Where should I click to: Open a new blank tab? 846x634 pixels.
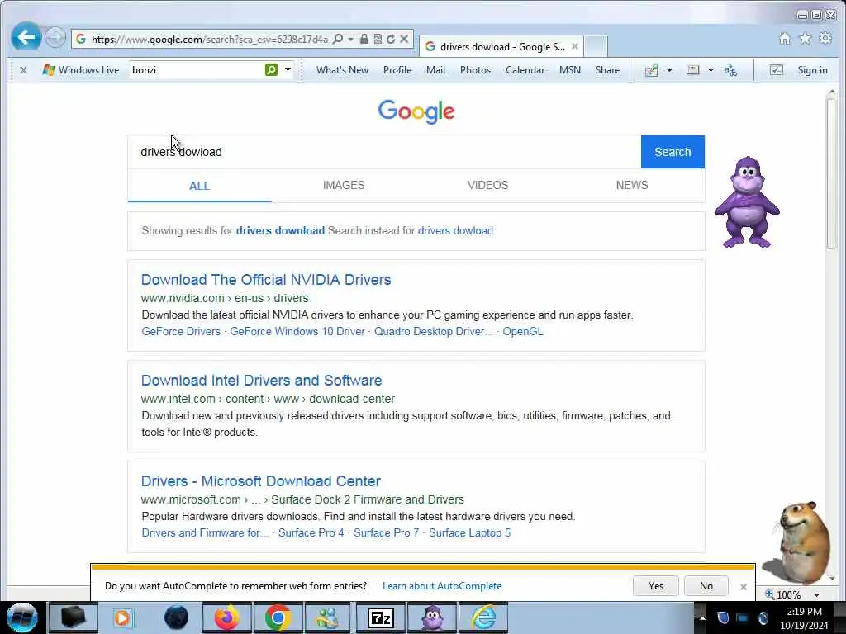pos(596,46)
